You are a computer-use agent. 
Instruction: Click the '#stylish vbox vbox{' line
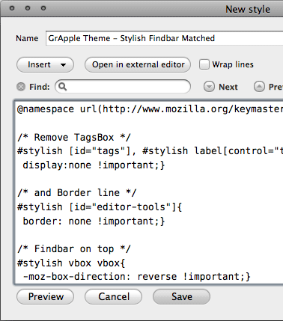coord(71,263)
